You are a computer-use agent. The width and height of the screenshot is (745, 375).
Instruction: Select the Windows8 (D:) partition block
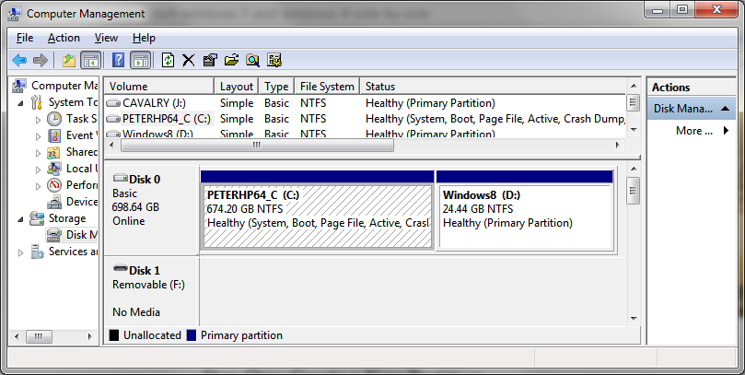[x=525, y=217]
